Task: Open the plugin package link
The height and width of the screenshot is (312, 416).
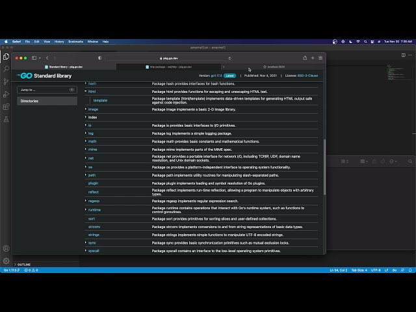Action: tap(93, 183)
